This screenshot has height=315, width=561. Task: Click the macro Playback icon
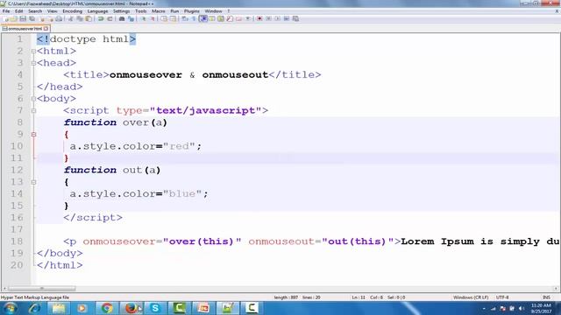(277, 18)
